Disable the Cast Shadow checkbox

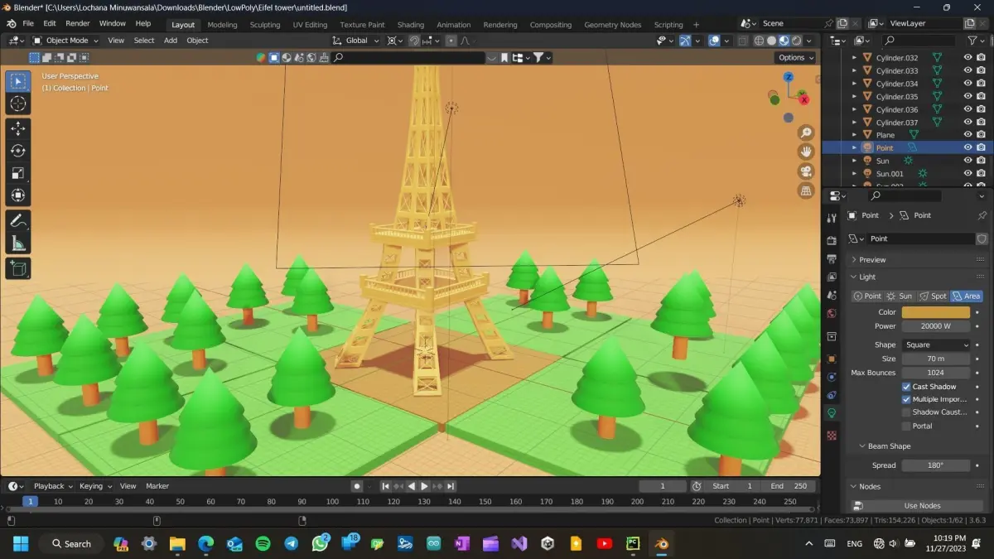click(906, 387)
